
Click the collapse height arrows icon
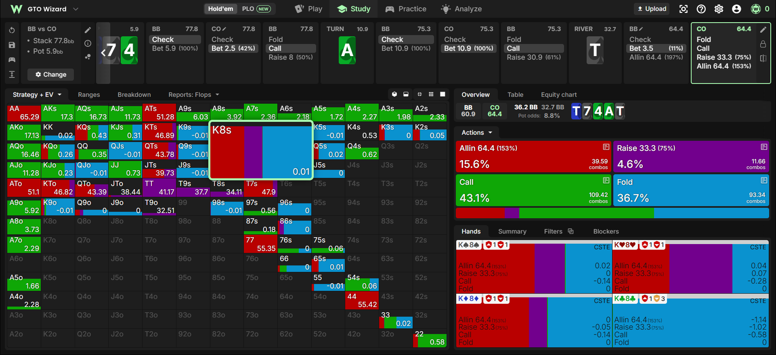12,74
